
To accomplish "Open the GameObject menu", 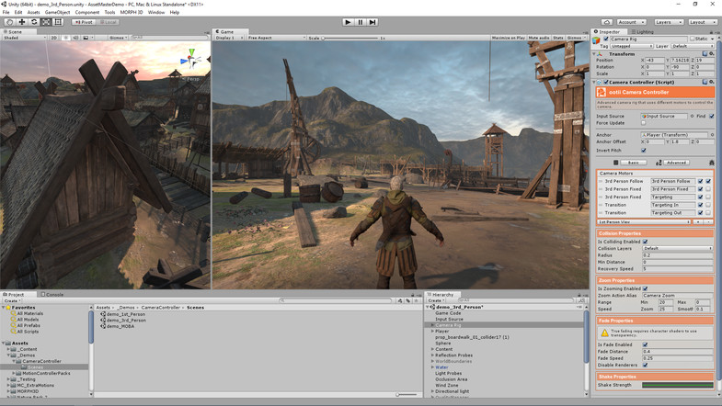I will [x=58, y=13].
